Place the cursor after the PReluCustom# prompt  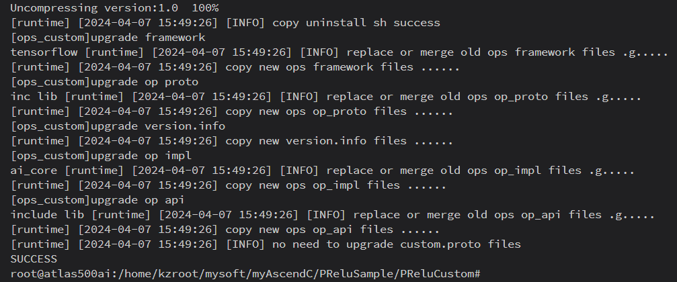coord(483,274)
